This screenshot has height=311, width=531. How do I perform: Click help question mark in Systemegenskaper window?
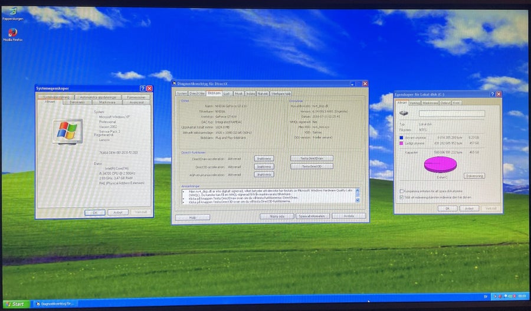(x=143, y=89)
